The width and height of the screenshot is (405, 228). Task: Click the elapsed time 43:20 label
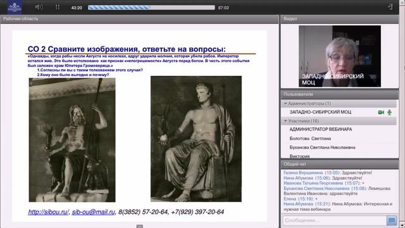pos(77,8)
